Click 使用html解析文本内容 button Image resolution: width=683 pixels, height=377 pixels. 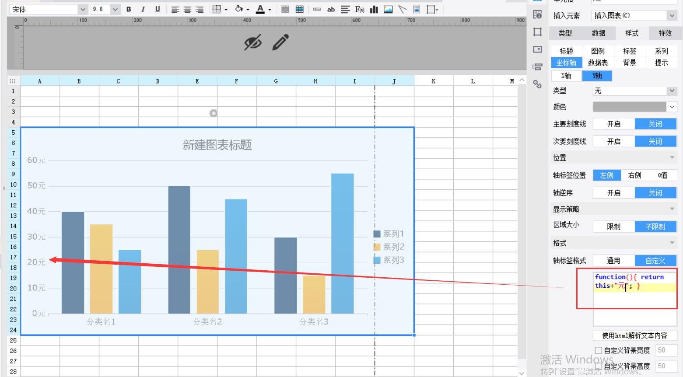click(635, 335)
